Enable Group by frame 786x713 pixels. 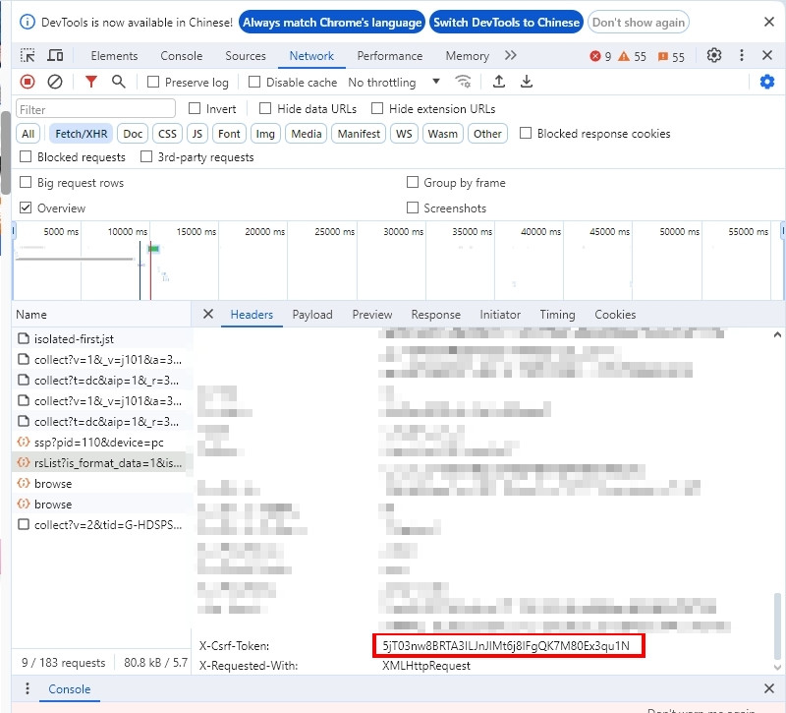(x=412, y=182)
